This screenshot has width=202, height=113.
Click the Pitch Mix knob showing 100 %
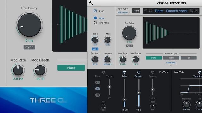tap(104, 106)
